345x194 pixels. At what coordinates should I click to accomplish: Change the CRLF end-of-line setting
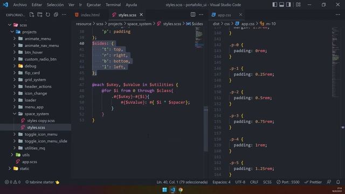pyautogui.click(x=254, y=182)
